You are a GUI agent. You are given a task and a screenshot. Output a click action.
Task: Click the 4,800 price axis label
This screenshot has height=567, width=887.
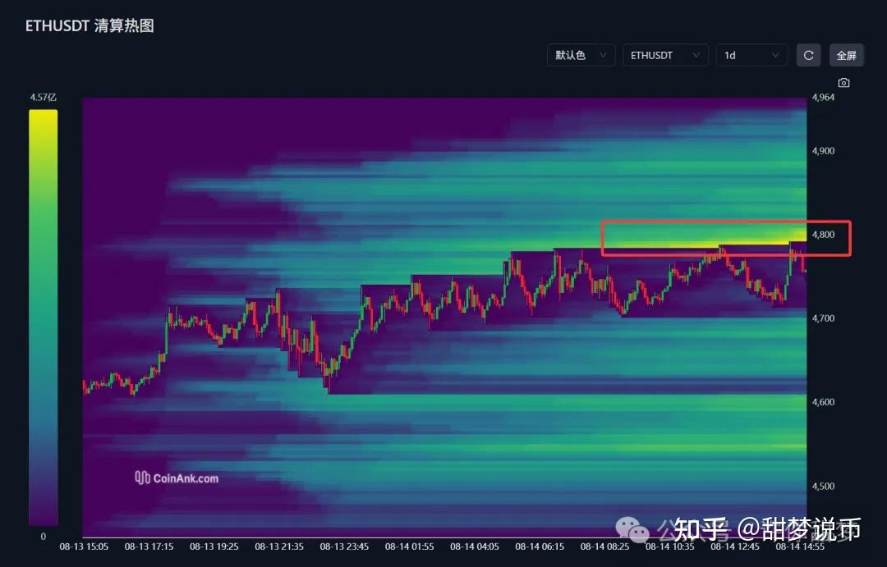[823, 235]
